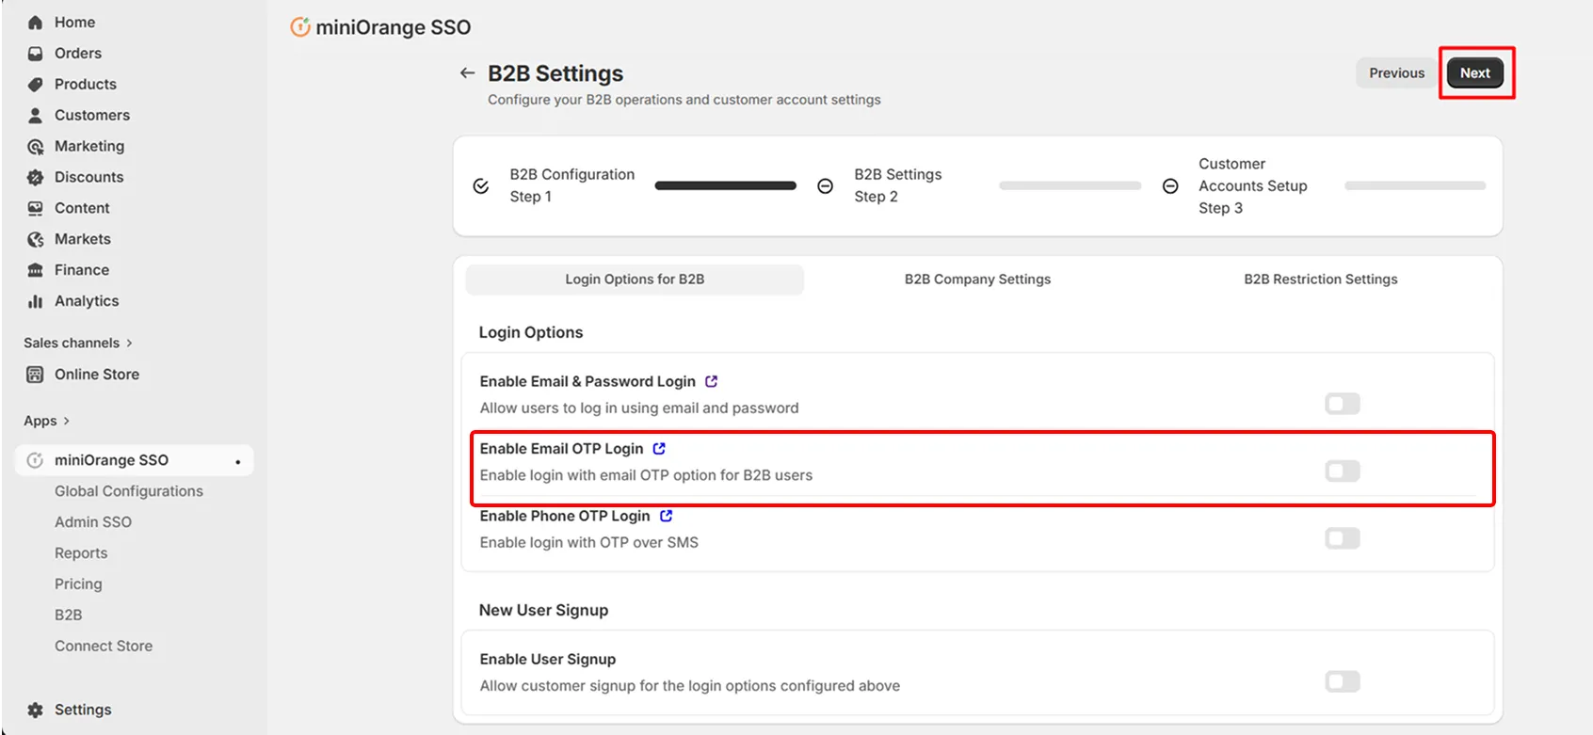Viewport: 1593px width, 735px height.
Task: Expand the Sales channels section chevron
Action: coord(129,344)
